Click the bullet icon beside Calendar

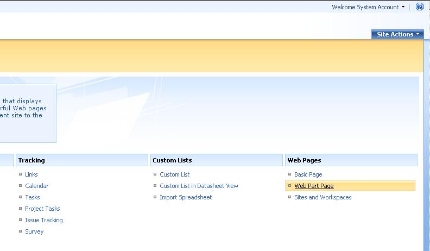point(20,185)
